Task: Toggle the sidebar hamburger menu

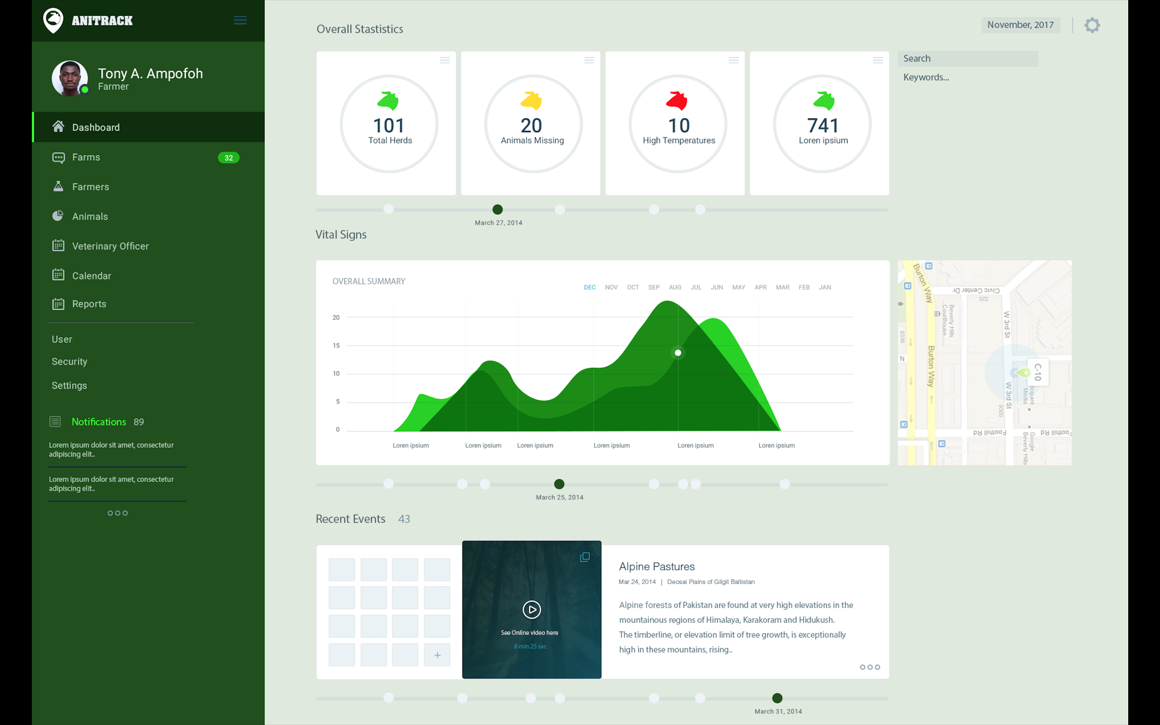Action: tap(240, 20)
